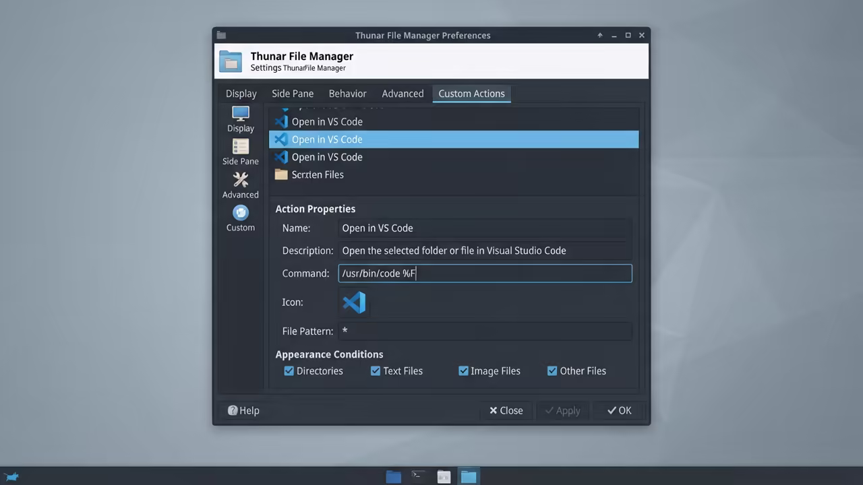
Task: Click the Apply button
Action: [x=562, y=410]
